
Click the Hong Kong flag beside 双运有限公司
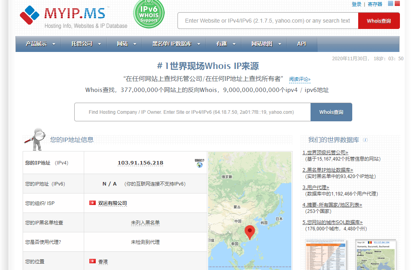click(93, 203)
